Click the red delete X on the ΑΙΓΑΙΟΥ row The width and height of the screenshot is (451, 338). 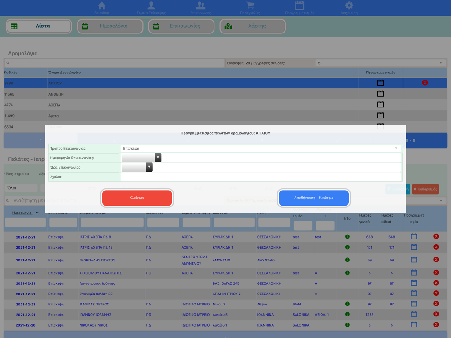pyautogui.click(x=425, y=83)
